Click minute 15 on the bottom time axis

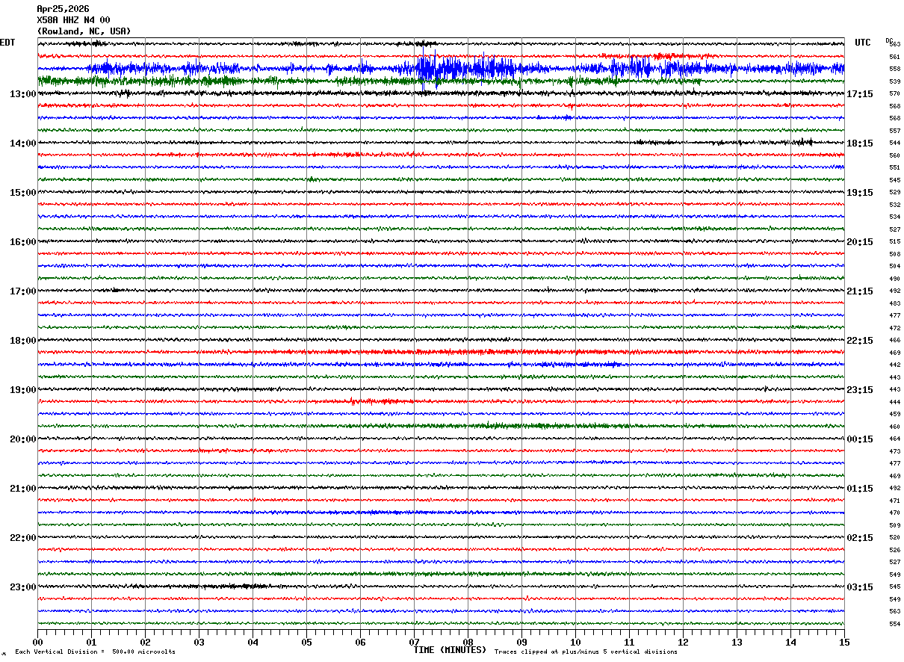pyautogui.click(x=844, y=643)
